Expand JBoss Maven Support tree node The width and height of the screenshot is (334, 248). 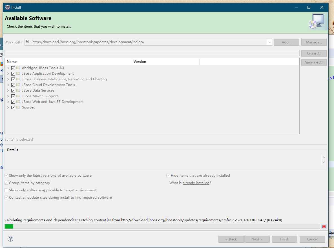(8, 96)
